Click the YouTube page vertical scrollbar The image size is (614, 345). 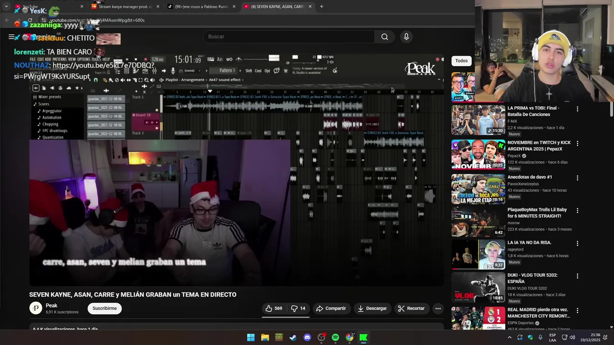pos(611,109)
